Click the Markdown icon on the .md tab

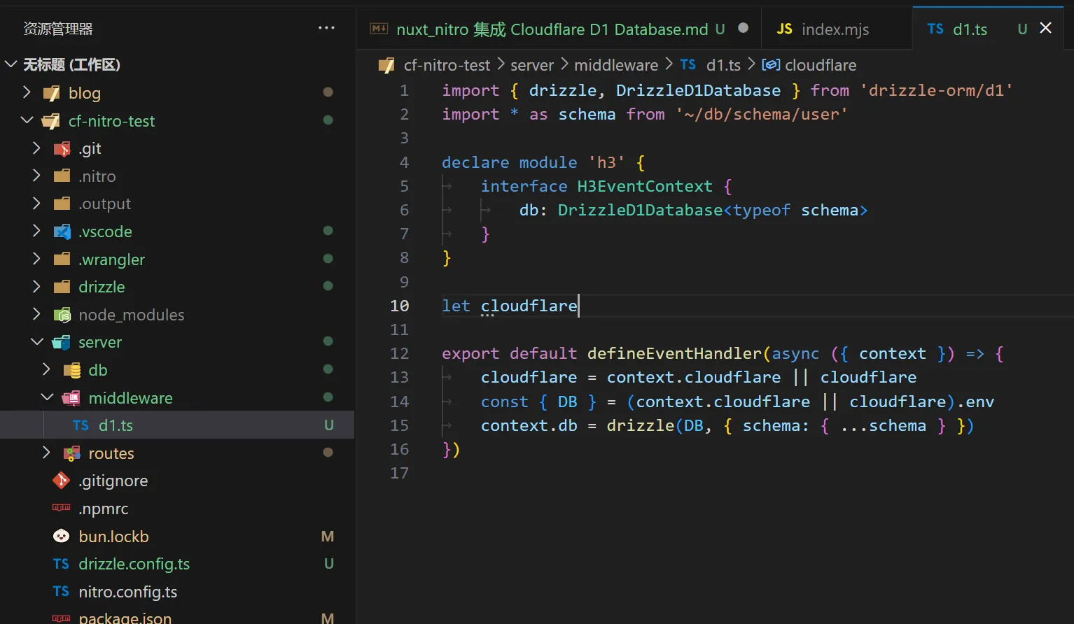(x=379, y=29)
